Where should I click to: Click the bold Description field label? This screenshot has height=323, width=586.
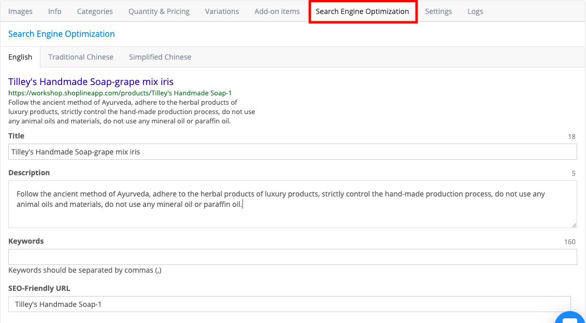click(29, 172)
